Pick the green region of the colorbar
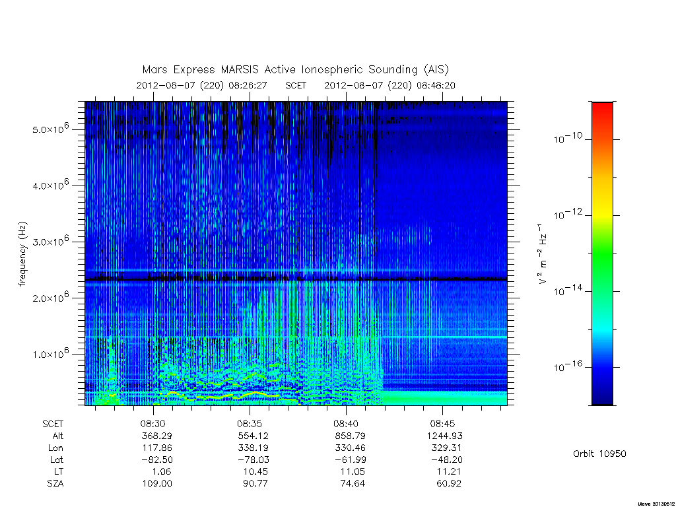 (x=602, y=254)
